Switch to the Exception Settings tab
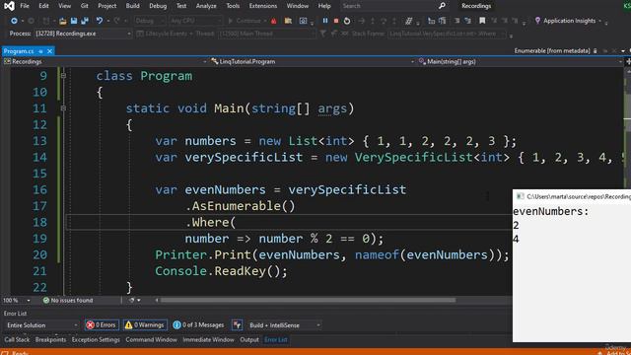The width and height of the screenshot is (631, 355). tap(96, 339)
